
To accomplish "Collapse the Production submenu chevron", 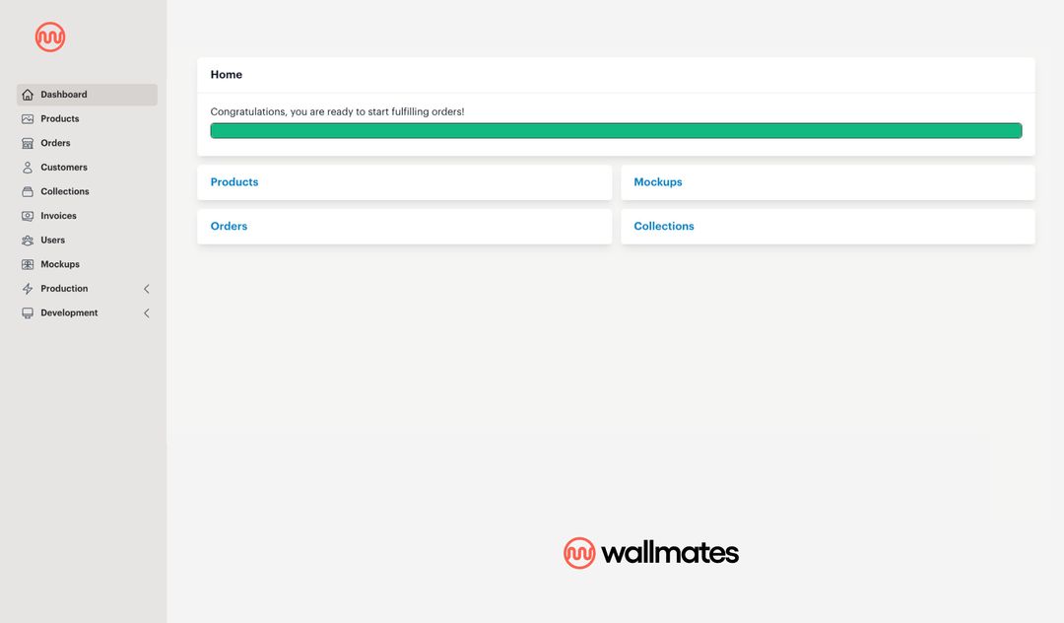I will point(146,289).
